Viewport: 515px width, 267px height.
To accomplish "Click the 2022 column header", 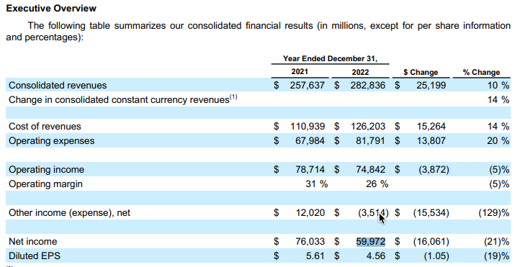I will (x=360, y=72).
